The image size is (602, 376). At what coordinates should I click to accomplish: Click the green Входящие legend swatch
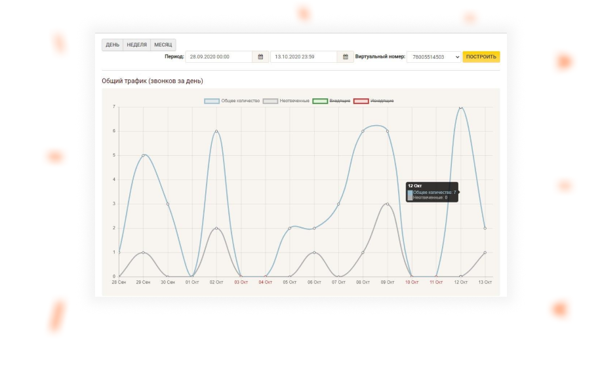[320, 101]
